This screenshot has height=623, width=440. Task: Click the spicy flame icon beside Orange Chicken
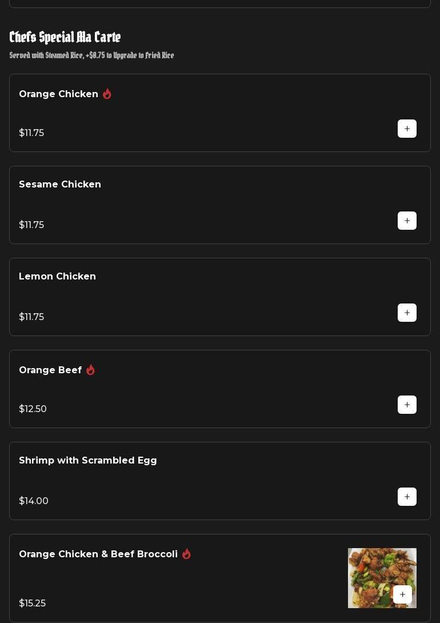pos(107,94)
